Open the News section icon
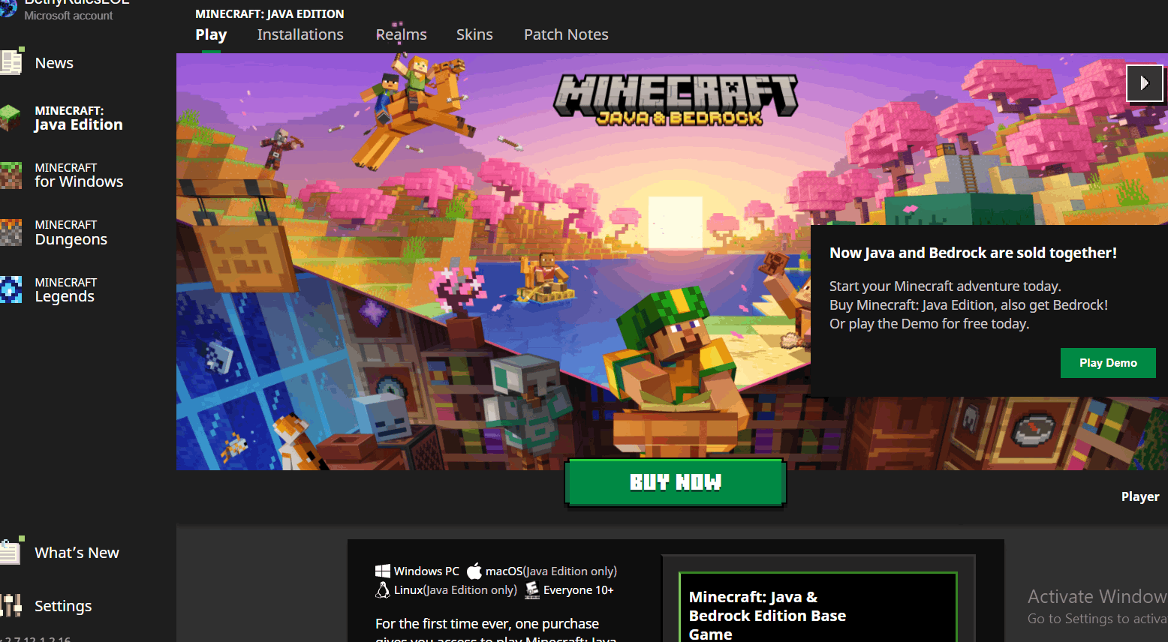The height and width of the screenshot is (642, 1168). 11,61
